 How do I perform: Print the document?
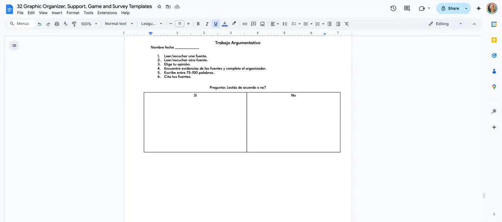tap(57, 24)
